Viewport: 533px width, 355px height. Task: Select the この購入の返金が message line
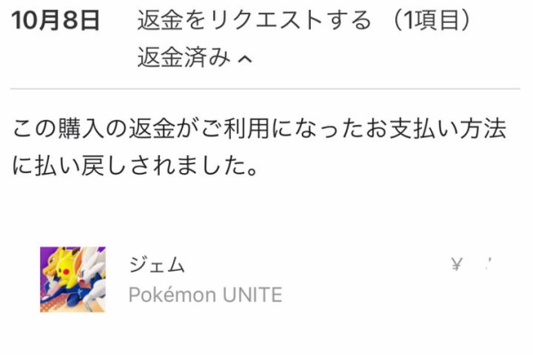click(259, 129)
